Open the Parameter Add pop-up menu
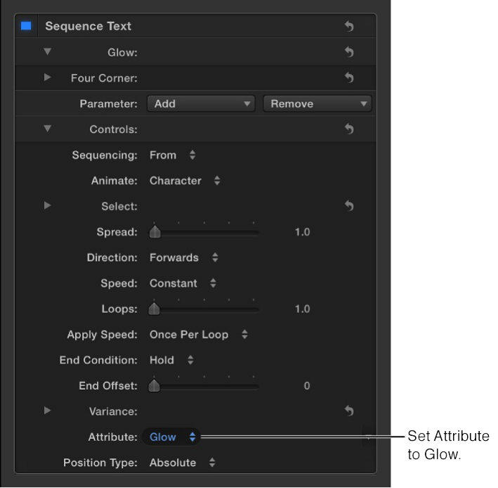Screen dimensions: 498x488 [x=201, y=103]
